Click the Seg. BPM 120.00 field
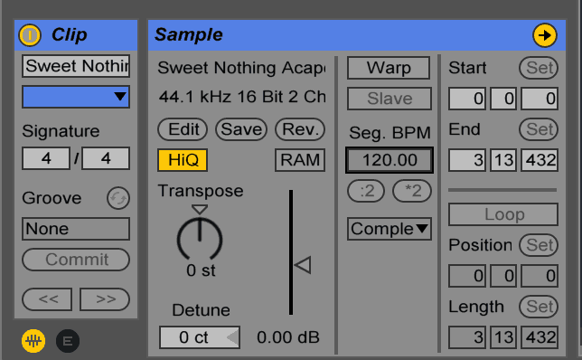Viewport: 582px width, 360px height. coord(390,160)
